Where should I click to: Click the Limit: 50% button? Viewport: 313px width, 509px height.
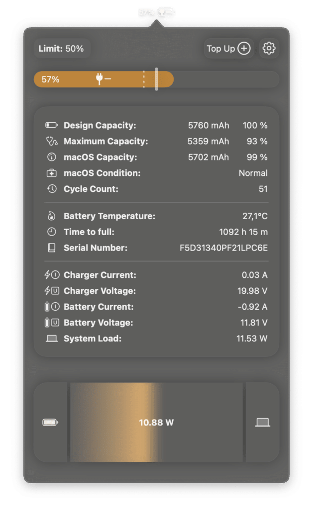(x=62, y=49)
